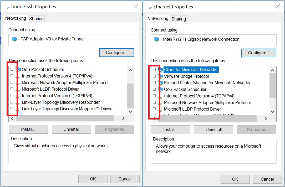Image resolution: width=285 pixels, height=187 pixels.
Task: Tick Internet Protocol Version 6 checkbox in bridge_ssh
Action: tap(12, 96)
